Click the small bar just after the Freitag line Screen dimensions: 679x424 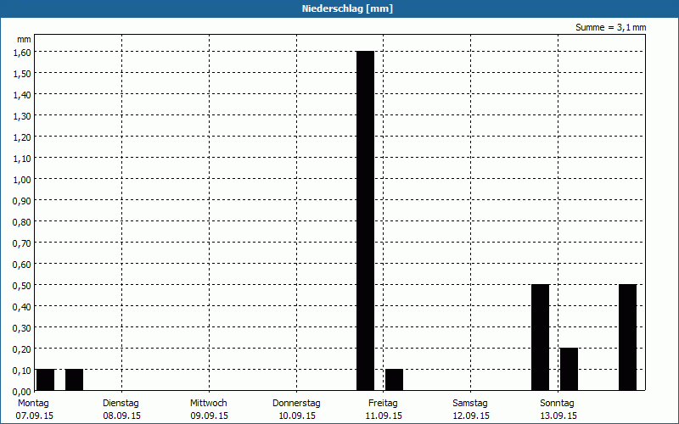point(394,379)
